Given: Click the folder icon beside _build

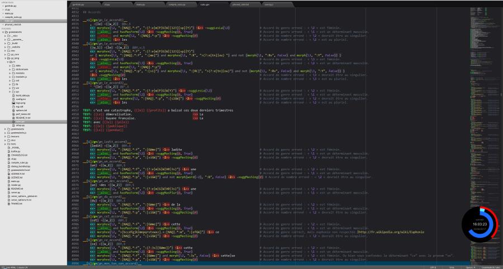Looking at the screenshot, I should pos(10,43).
